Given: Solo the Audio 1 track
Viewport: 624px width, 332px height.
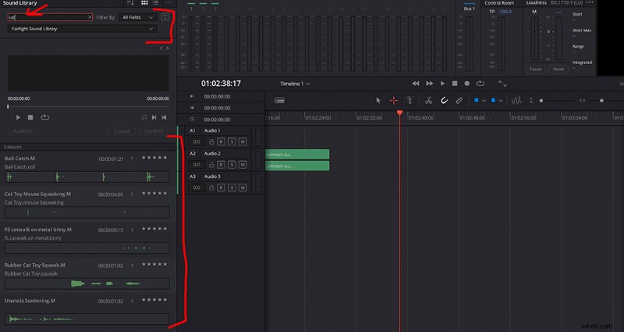Looking at the screenshot, I should 232,142.
